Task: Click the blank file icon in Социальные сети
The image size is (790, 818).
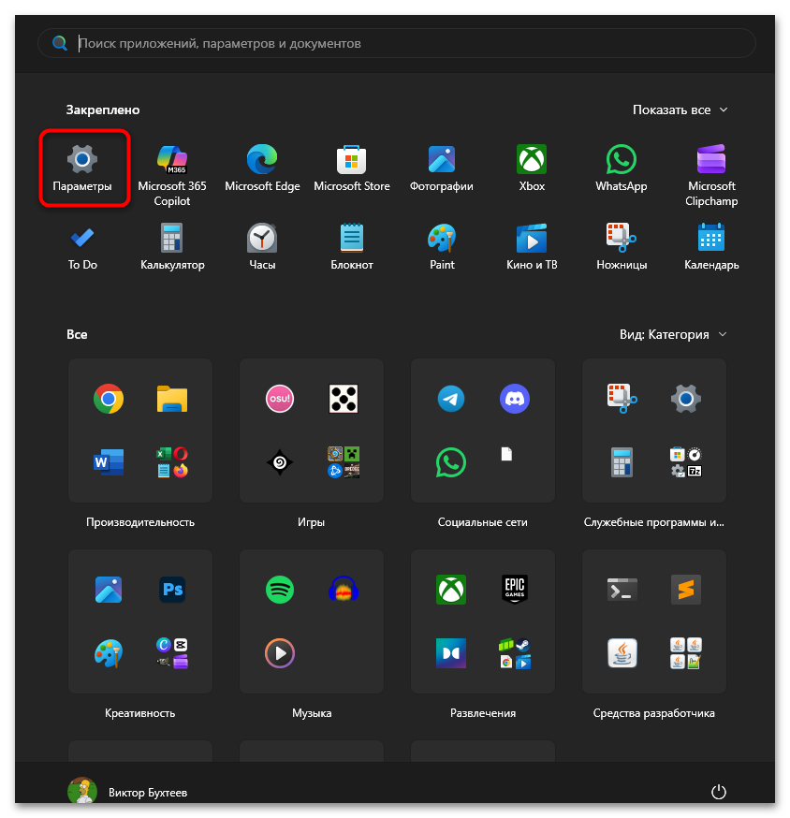Action: point(506,454)
